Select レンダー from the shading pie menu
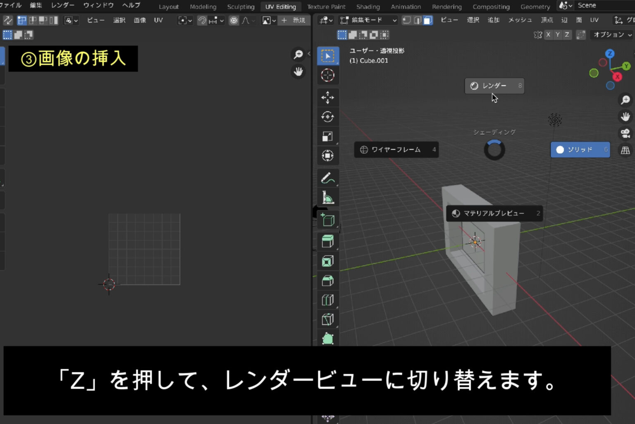 [x=494, y=86]
